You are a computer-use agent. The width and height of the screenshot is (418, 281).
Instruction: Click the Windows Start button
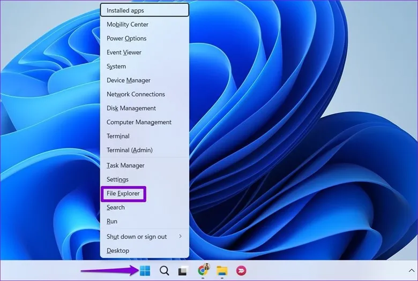(145, 271)
